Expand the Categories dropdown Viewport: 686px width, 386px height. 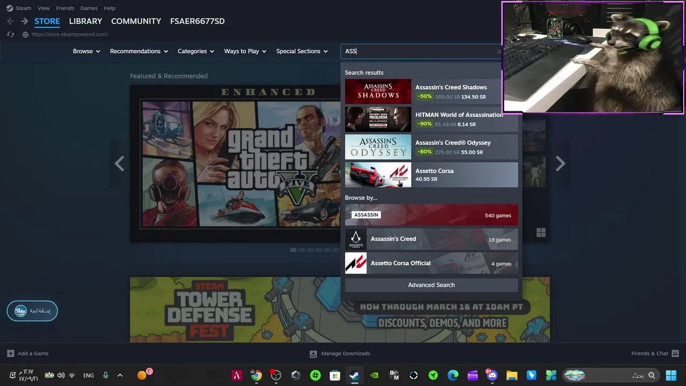coord(196,51)
